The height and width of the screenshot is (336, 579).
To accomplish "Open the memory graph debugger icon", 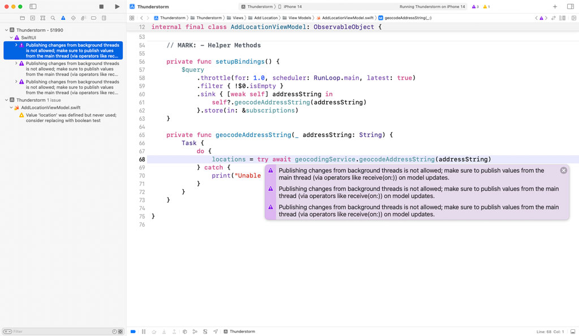I will coord(205,331).
